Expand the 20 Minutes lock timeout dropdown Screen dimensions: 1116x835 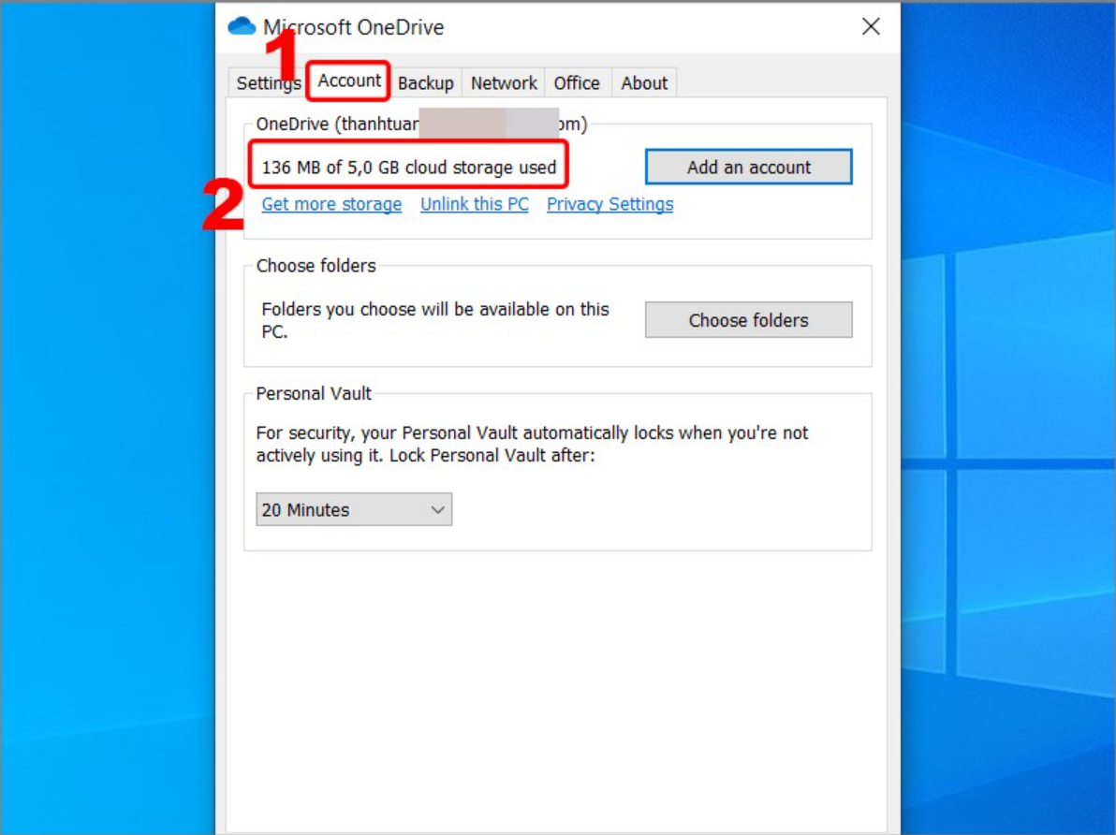pyautogui.click(x=354, y=509)
